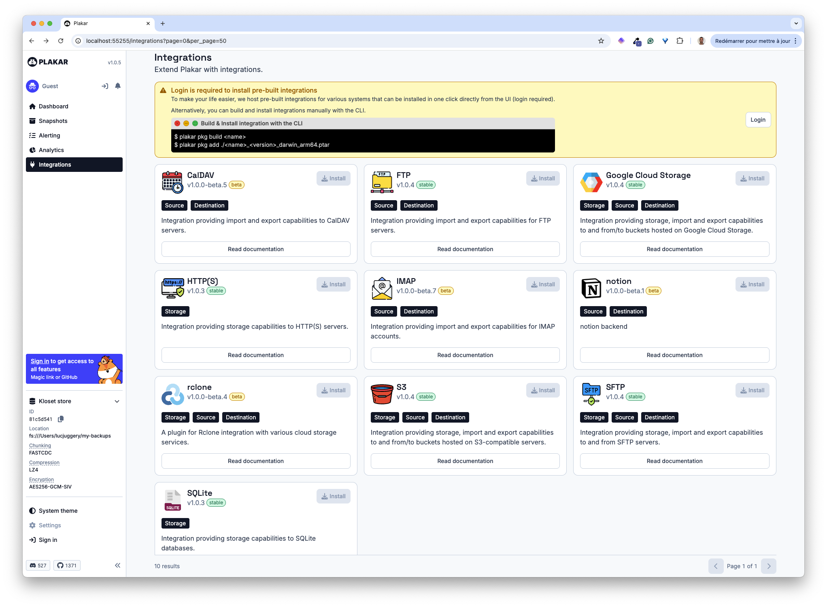The height and width of the screenshot is (607, 827).
Task: Go to next page of integrations
Action: 769,566
